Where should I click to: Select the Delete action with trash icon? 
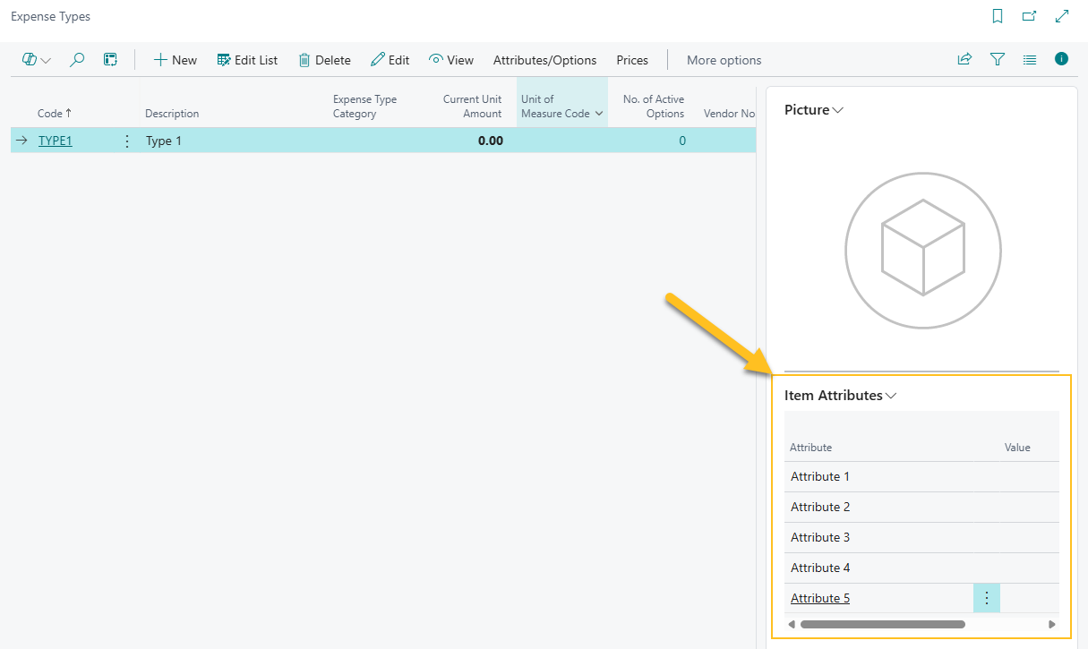point(324,60)
